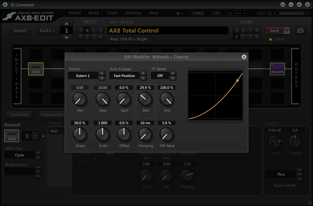
Task: Toggle the Connected checkbox
Action: click(13, 5)
